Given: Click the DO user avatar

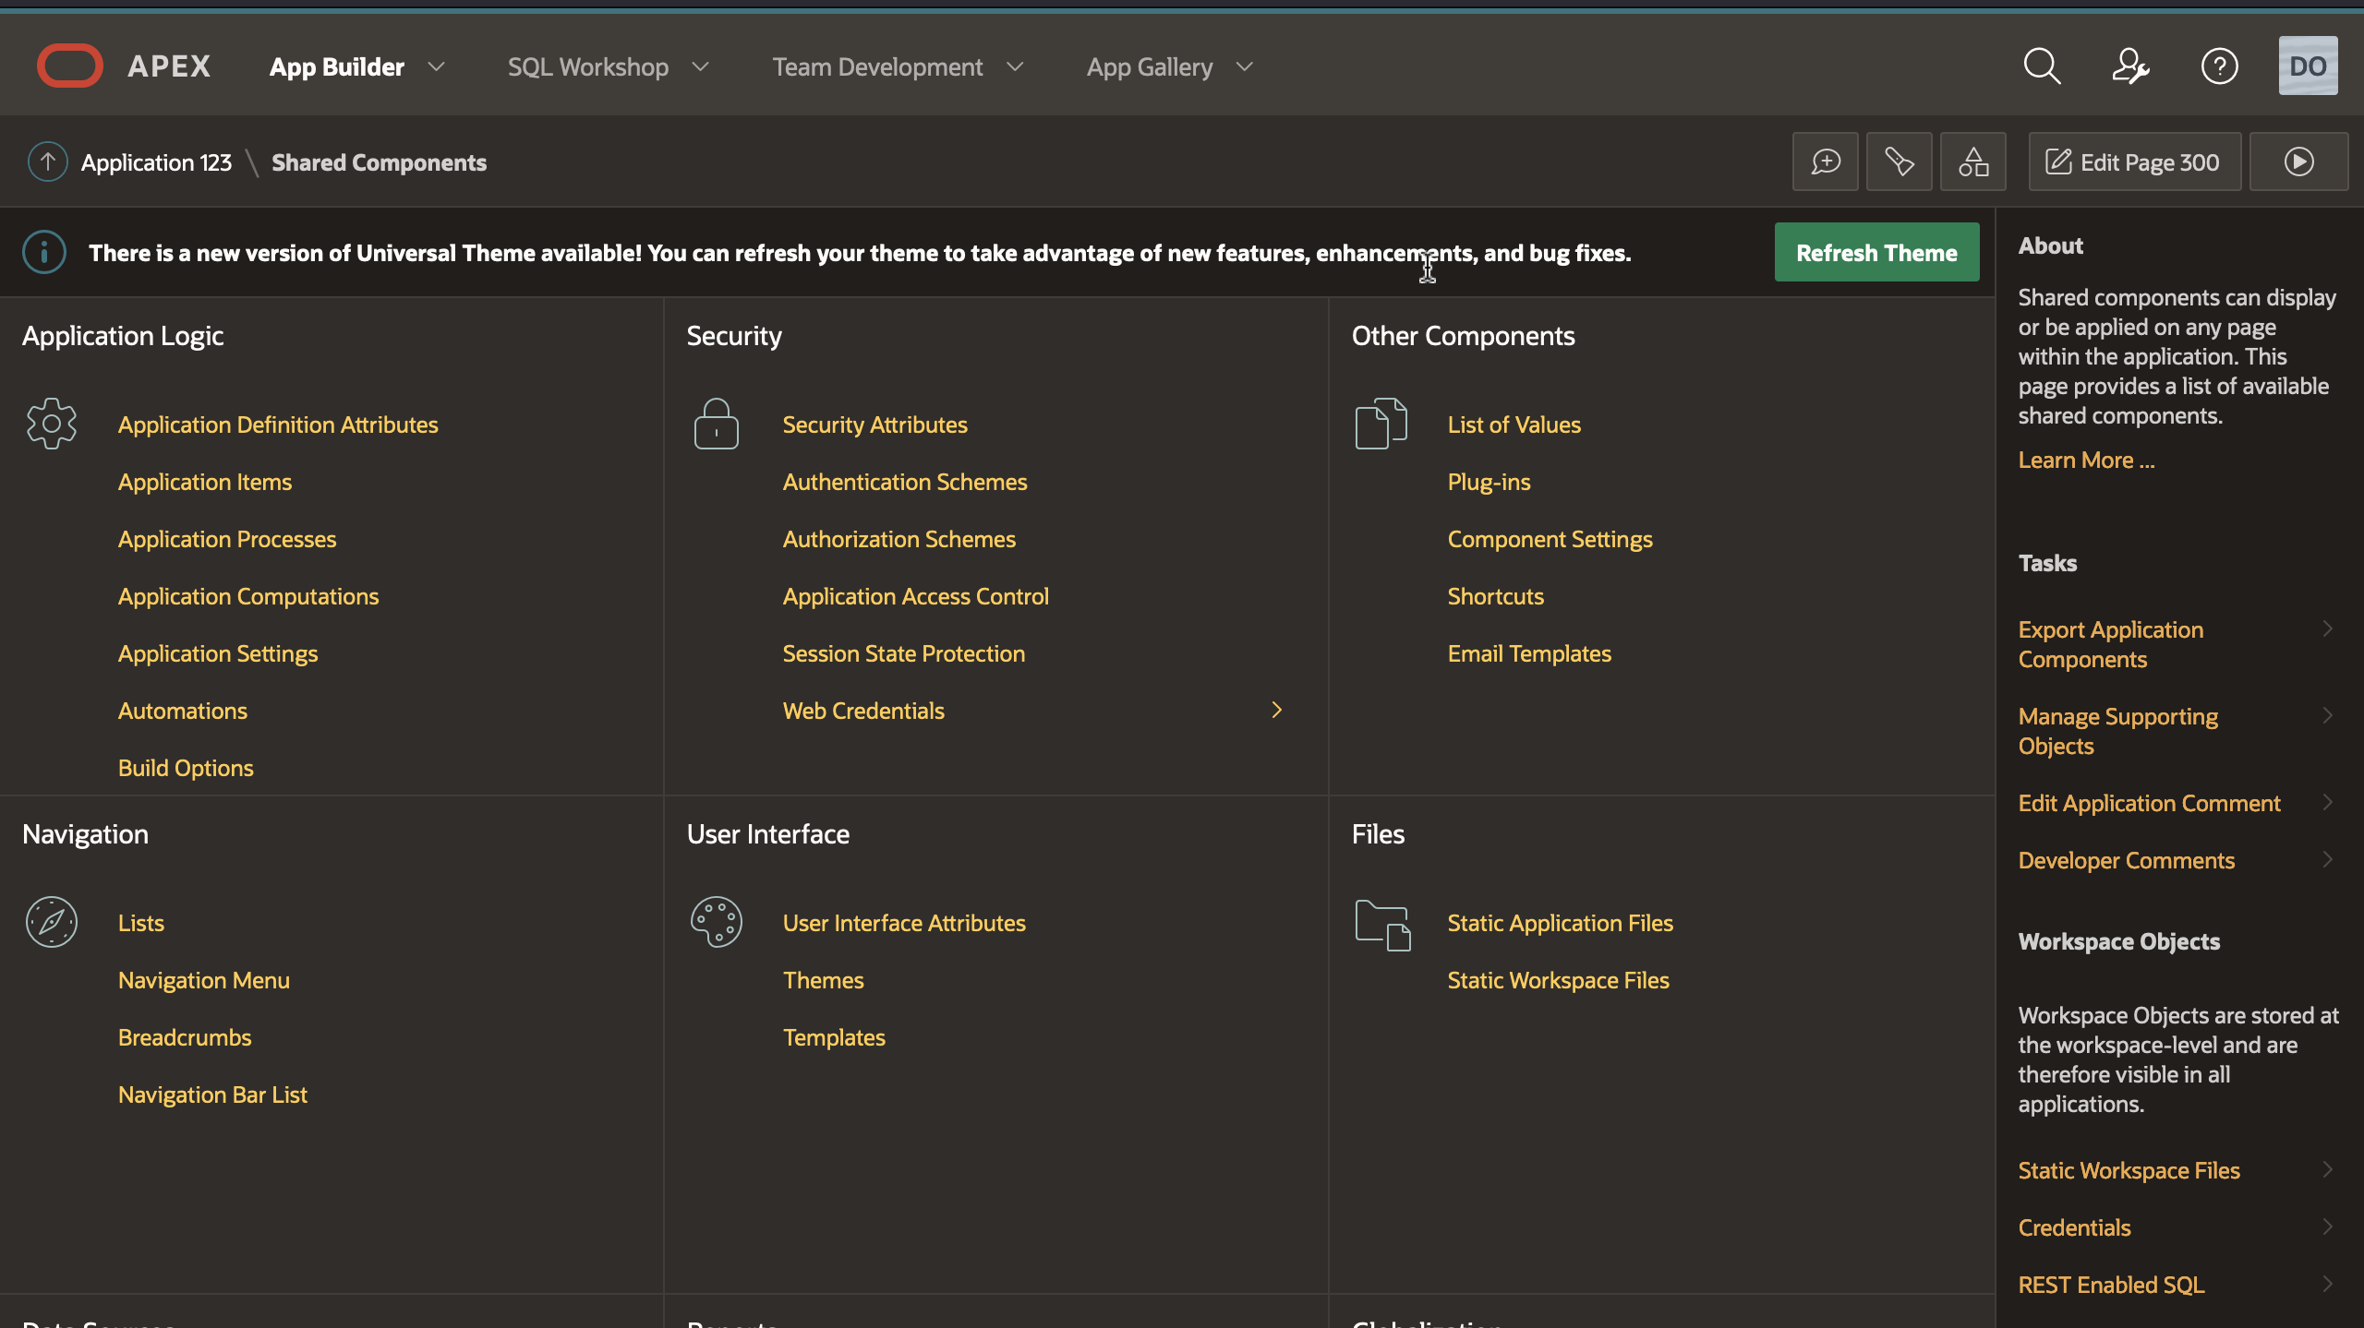Looking at the screenshot, I should (x=2308, y=66).
